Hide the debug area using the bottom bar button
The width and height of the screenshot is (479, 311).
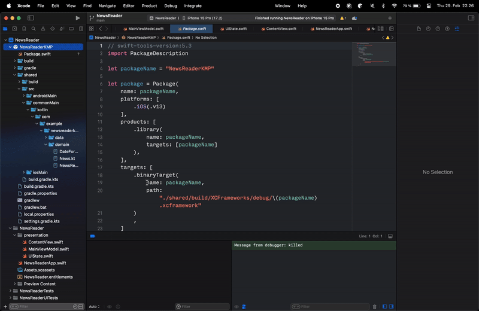(390, 236)
